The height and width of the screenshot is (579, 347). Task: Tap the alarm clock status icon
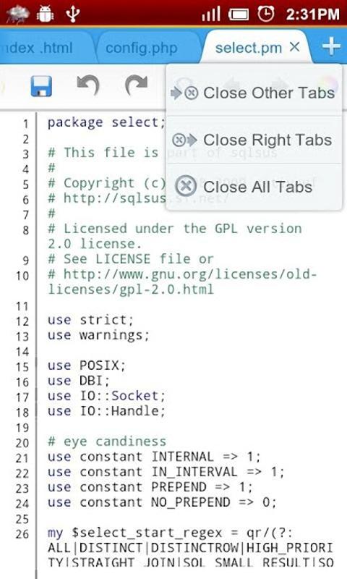tap(265, 14)
